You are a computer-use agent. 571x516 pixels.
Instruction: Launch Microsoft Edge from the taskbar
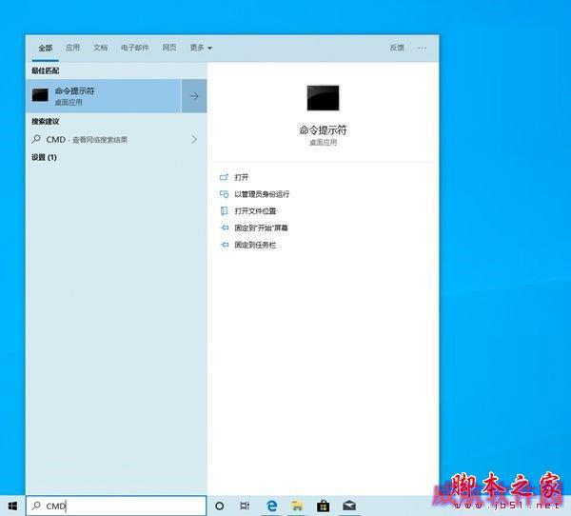tap(271, 506)
